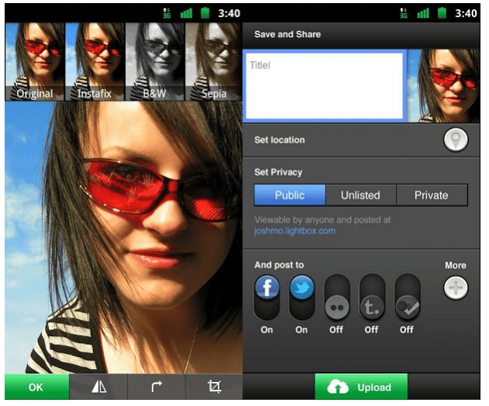Tap the signal bars in right status bar
This screenshot has width=489, height=406.
point(423,13)
